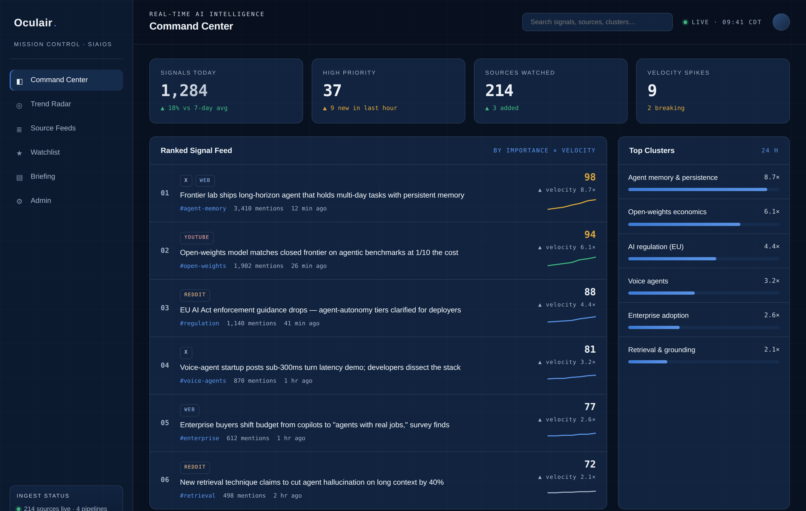
Task: Click the Trend Radar target icon
Action: tap(19, 106)
